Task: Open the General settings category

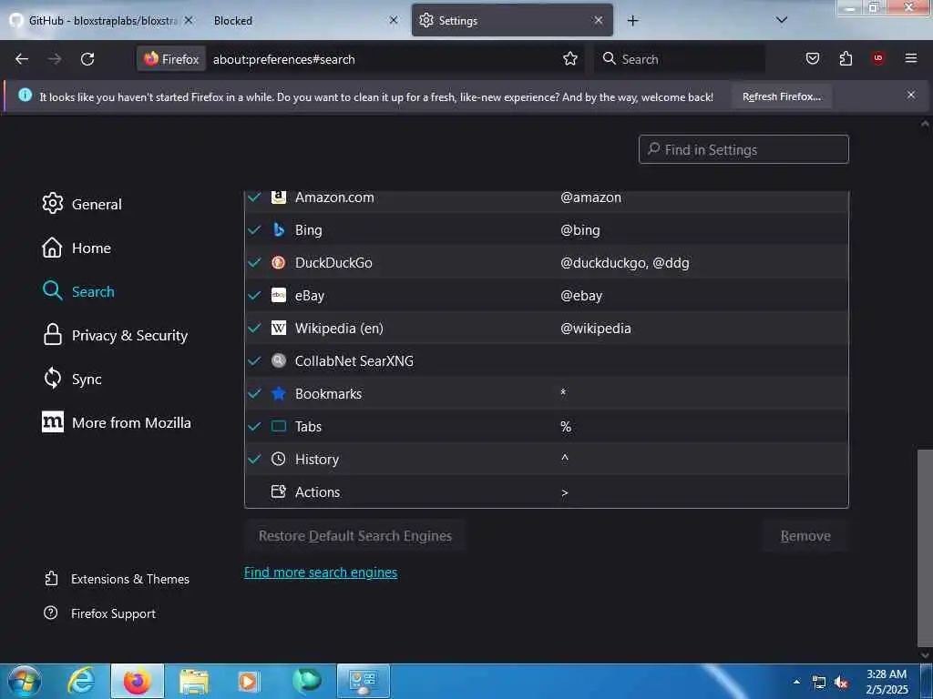Action: [x=82, y=204]
